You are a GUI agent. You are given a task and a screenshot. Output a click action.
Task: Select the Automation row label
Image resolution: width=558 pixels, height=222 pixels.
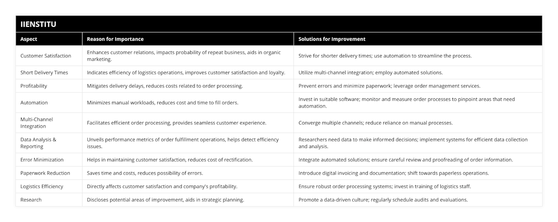pyautogui.click(x=34, y=102)
